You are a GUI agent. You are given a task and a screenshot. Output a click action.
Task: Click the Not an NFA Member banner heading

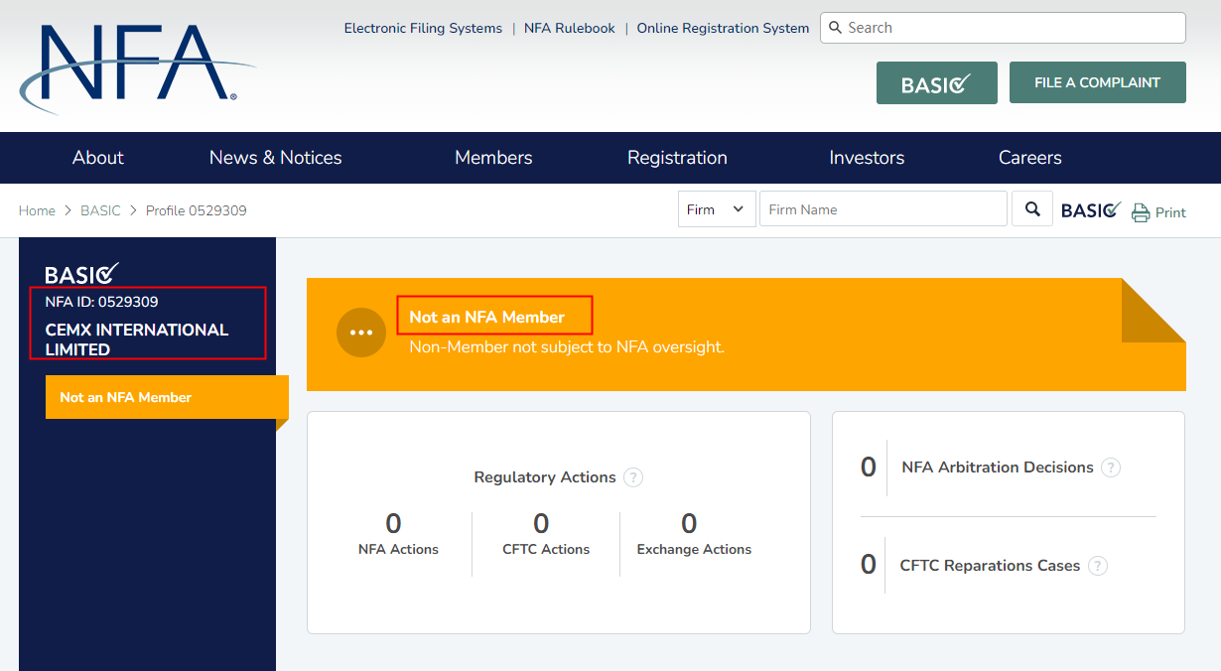486,317
